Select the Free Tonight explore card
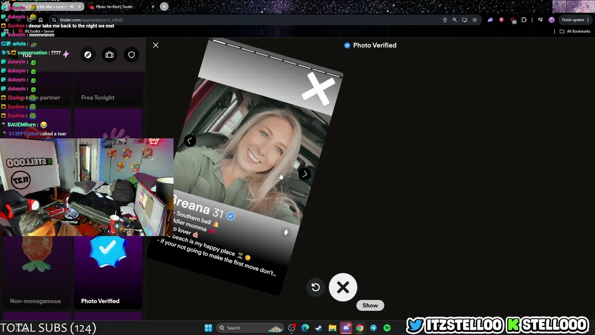This screenshot has width=595, height=335. click(108, 88)
